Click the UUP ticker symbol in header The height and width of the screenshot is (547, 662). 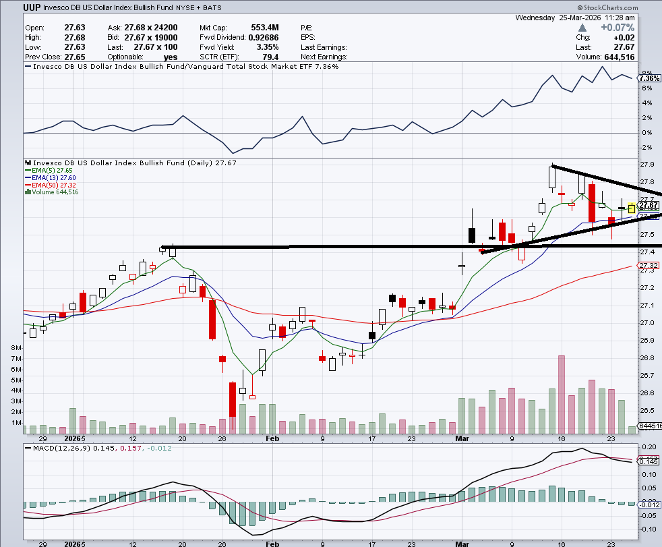[x=32, y=7]
